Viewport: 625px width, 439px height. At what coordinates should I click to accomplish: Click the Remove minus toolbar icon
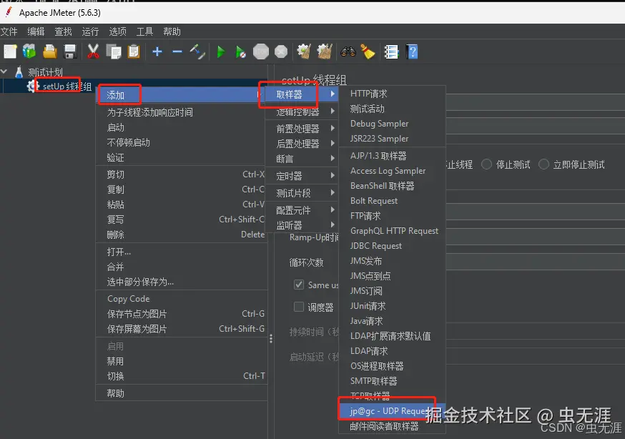pos(177,51)
